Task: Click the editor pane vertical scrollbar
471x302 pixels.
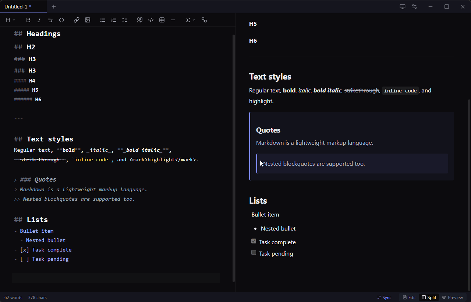Action: pos(234,158)
